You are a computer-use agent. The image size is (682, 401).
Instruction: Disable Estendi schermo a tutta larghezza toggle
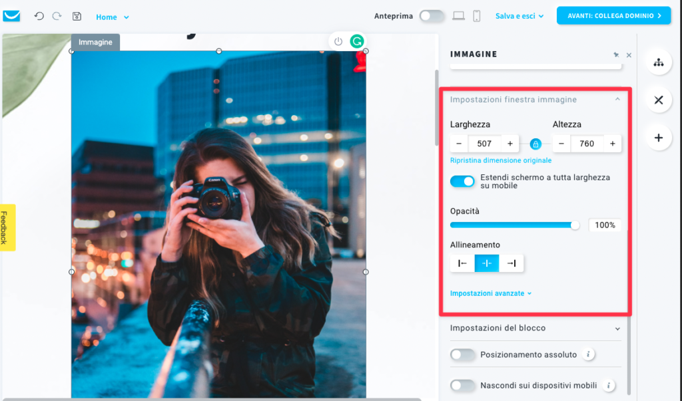[462, 181]
